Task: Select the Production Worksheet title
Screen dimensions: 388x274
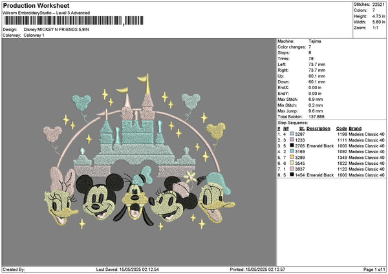Action: click(36, 5)
